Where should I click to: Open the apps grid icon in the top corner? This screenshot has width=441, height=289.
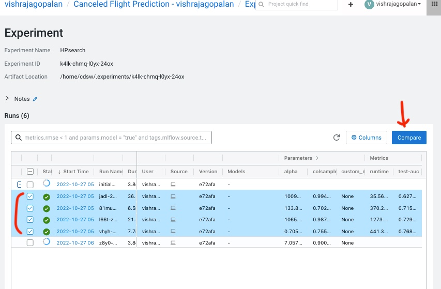[434, 4]
